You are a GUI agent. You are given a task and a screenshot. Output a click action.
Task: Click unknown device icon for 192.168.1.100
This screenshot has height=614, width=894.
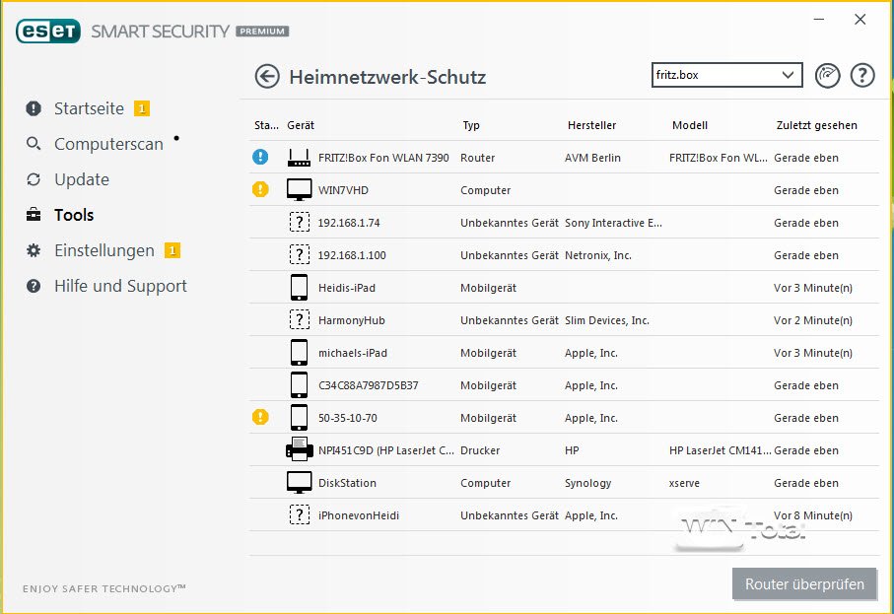click(300, 254)
